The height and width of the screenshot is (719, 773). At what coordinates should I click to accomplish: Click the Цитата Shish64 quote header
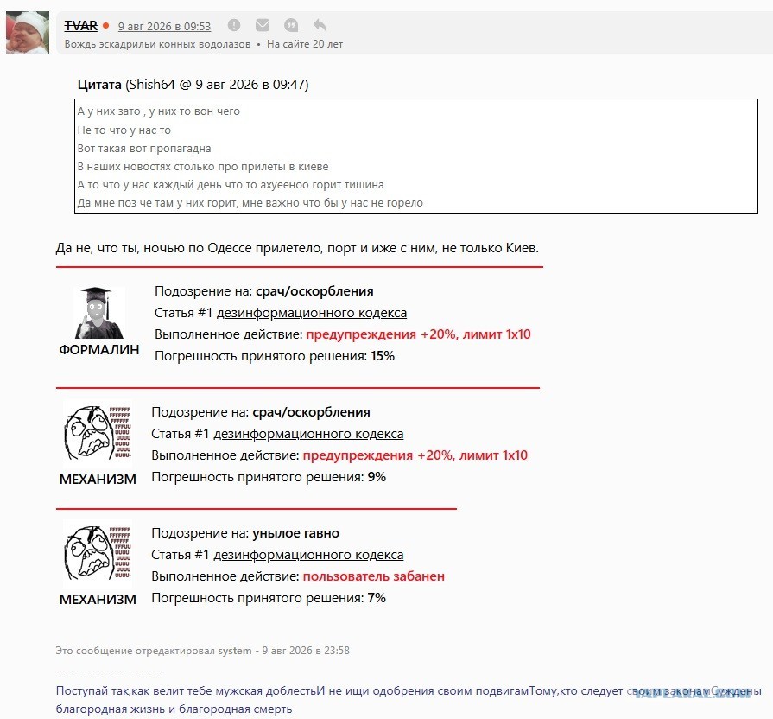pos(193,85)
